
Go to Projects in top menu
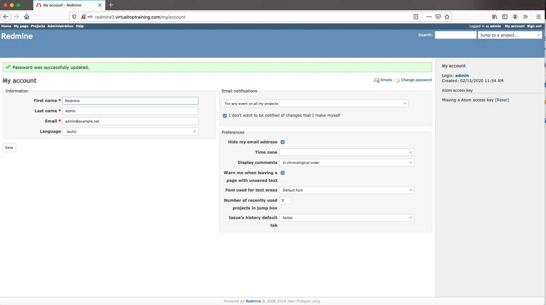(x=38, y=26)
